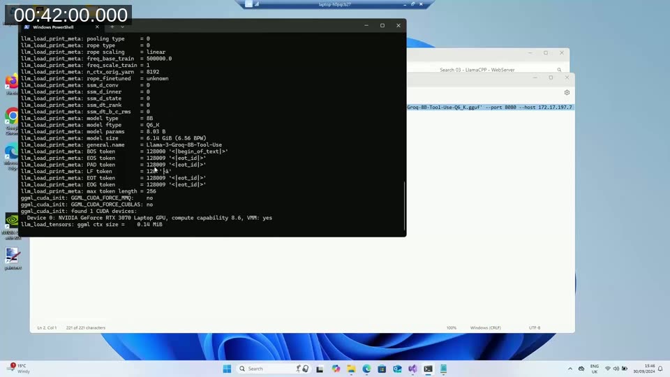Open Notepad settings gear
The height and width of the screenshot is (377, 670).
click(x=567, y=92)
